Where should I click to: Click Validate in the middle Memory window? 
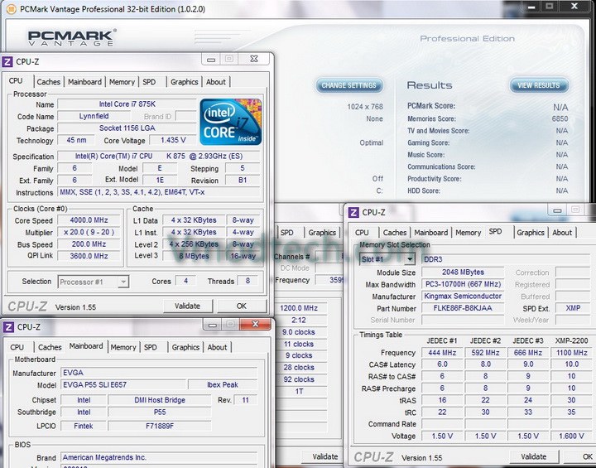coord(324,456)
